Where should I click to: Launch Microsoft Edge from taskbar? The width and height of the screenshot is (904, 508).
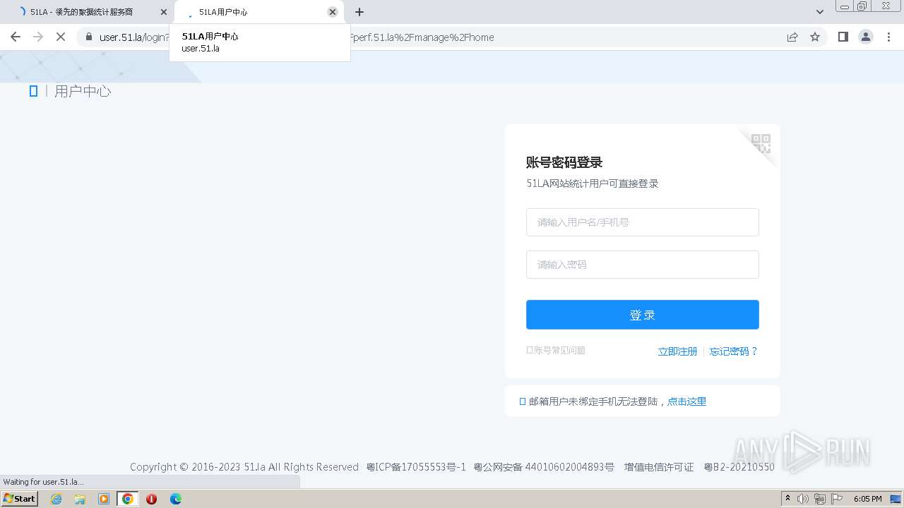(x=176, y=499)
